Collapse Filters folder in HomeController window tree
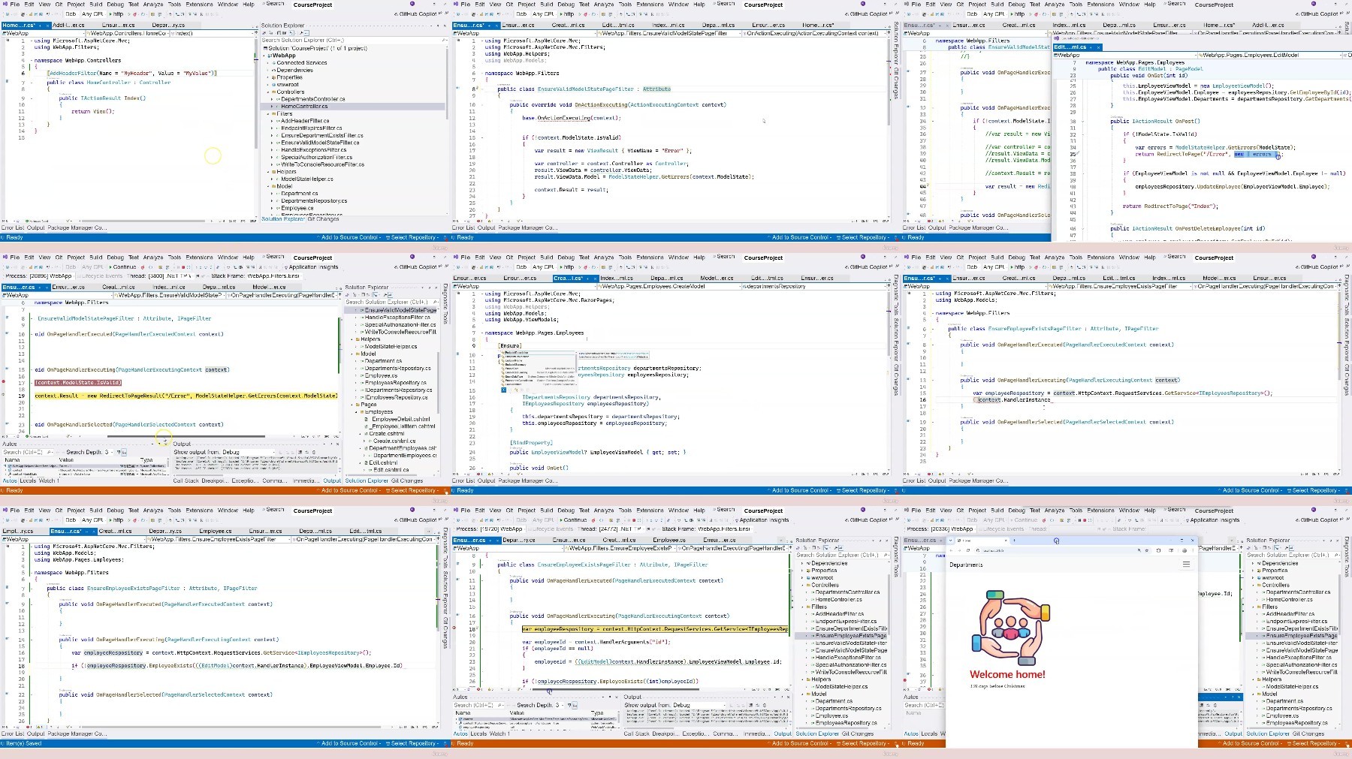Image resolution: width=1352 pixels, height=759 pixels. [x=268, y=113]
